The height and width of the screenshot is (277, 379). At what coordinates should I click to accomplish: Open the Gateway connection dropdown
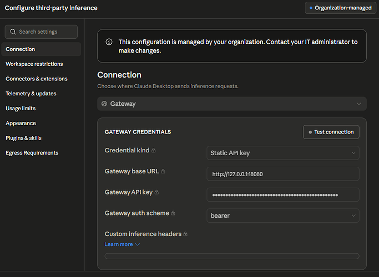point(232,104)
